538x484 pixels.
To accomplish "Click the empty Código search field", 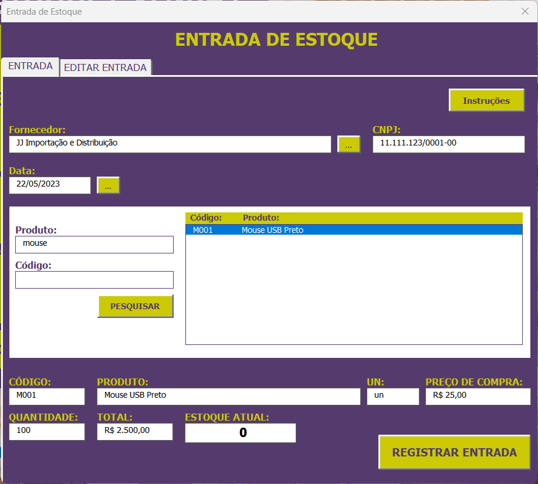I will point(94,280).
